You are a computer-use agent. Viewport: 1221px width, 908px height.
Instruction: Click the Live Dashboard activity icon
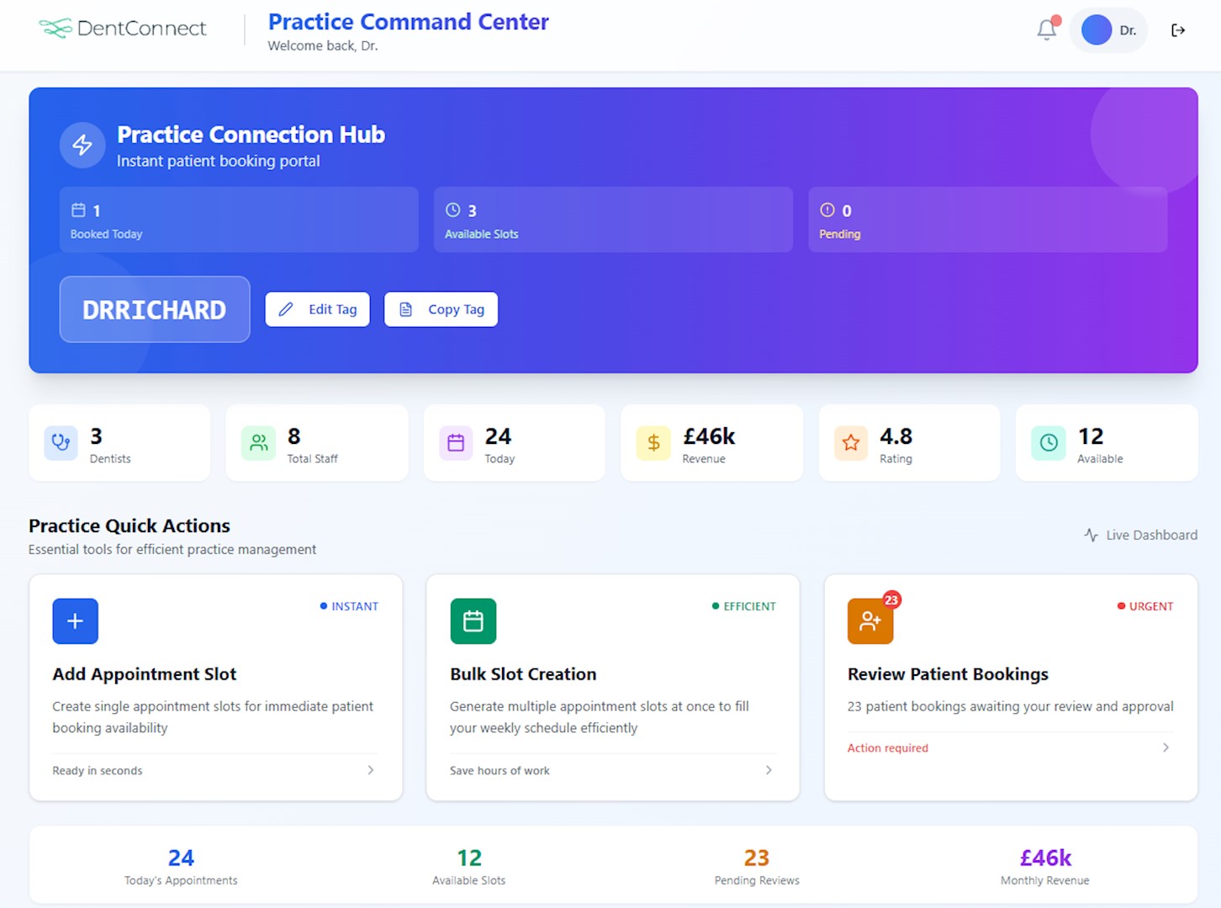(1091, 535)
